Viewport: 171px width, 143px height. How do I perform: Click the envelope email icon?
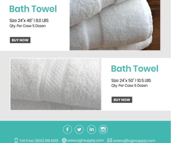[109, 140]
